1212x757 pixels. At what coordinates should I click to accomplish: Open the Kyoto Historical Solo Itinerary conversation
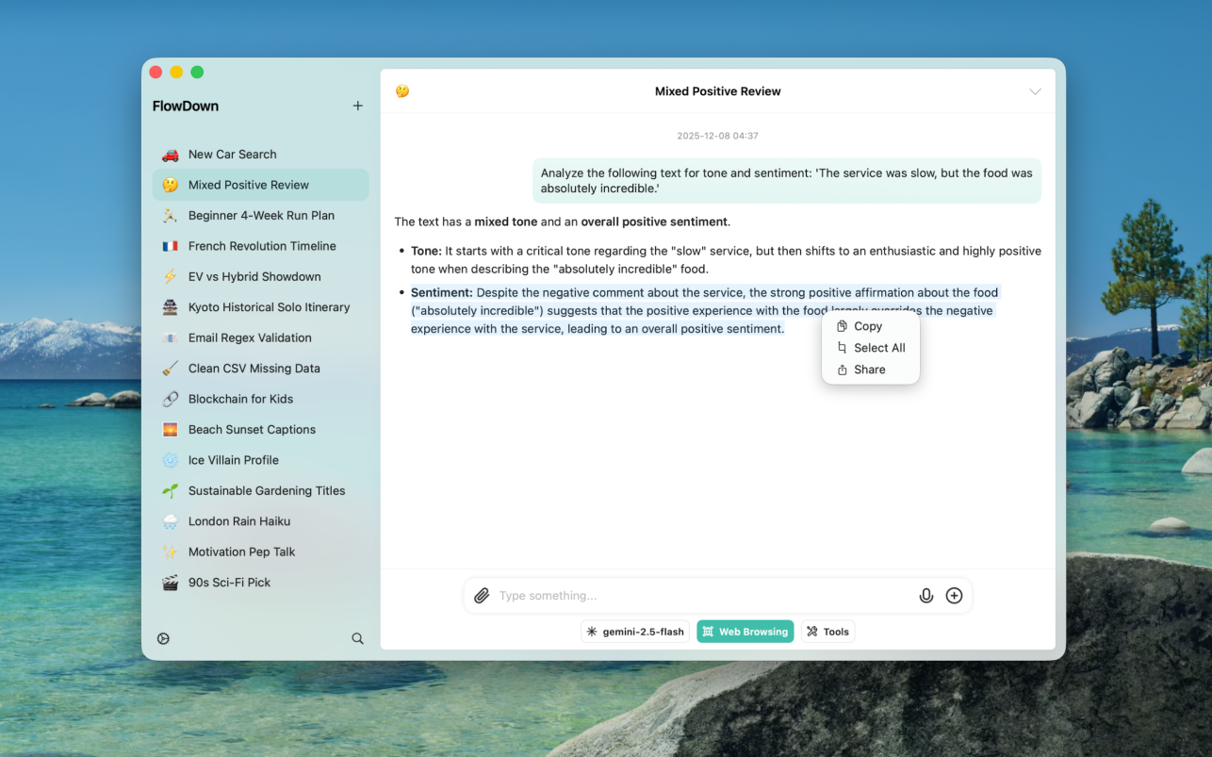268,306
